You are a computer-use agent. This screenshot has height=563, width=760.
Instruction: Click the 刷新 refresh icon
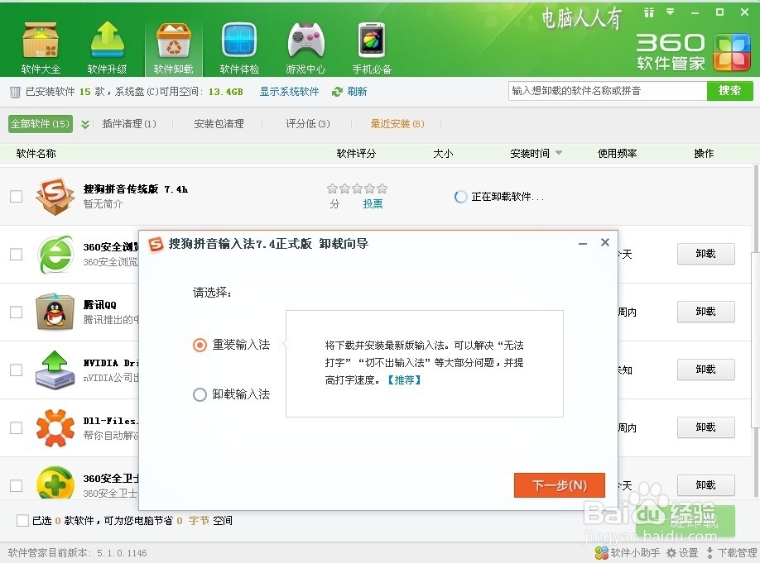338,92
